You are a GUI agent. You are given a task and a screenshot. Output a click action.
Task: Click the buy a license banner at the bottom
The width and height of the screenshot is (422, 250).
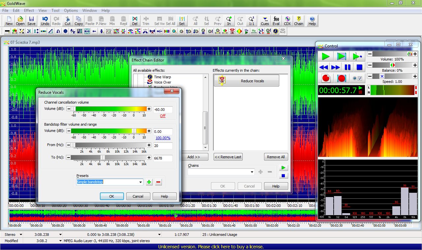pyautogui.click(x=211, y=247)
